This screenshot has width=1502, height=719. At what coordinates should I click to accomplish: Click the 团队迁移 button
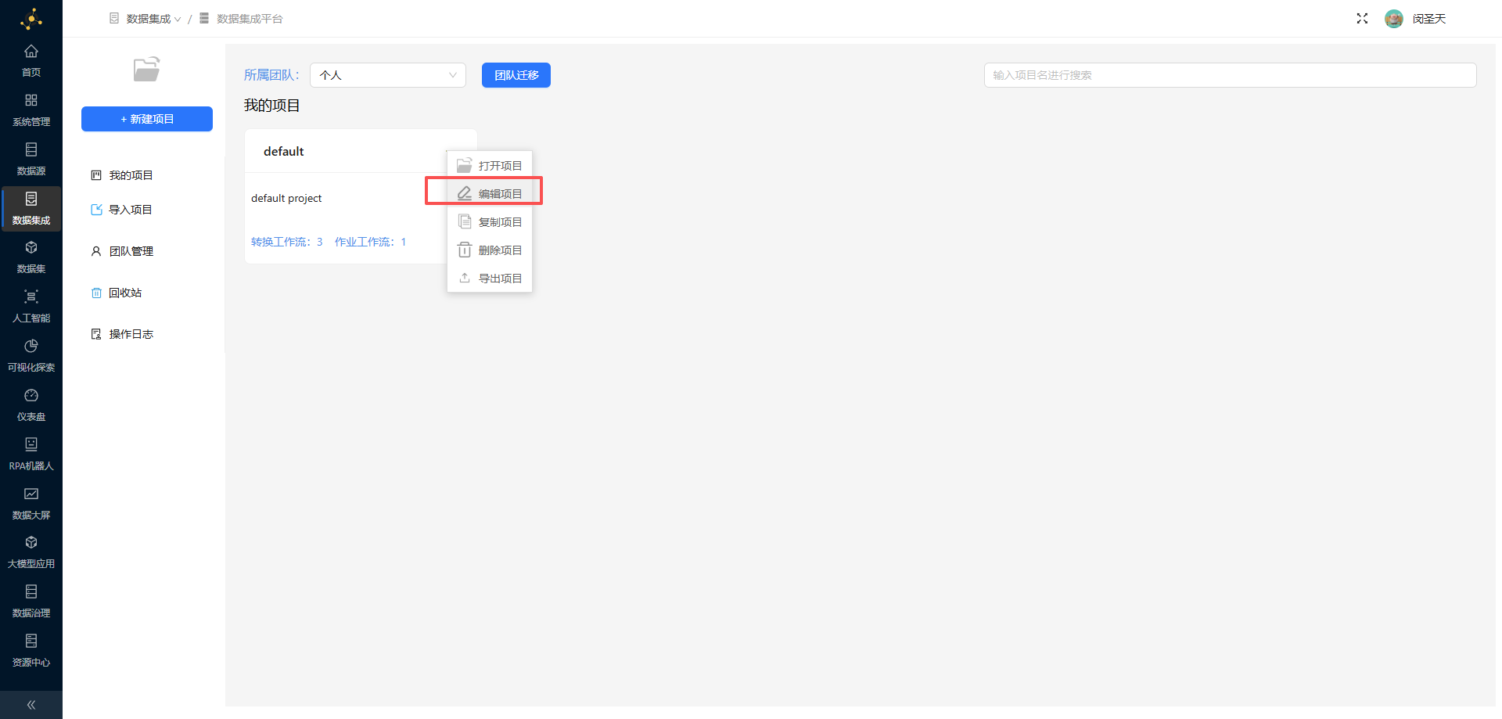click(x=516, y=75)
